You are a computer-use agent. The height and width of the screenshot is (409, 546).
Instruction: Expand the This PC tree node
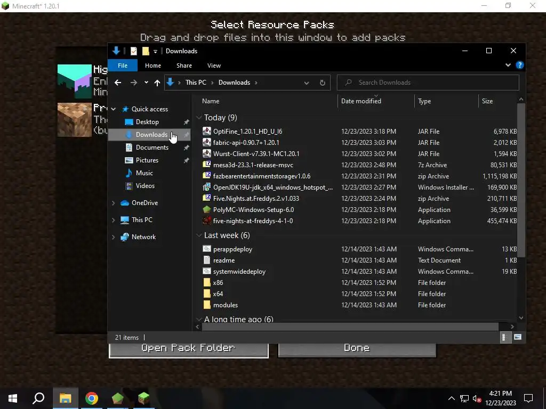pos(114,220)
